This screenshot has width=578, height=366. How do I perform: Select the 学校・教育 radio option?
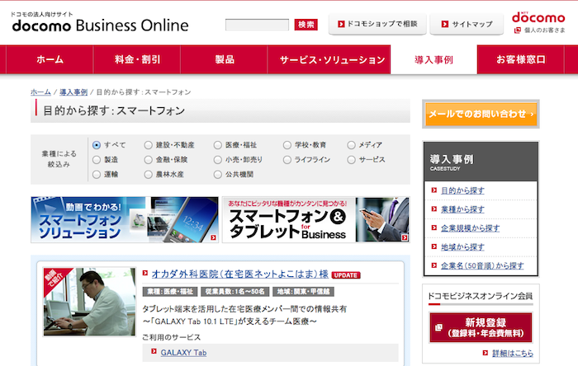click(x=287, y=145)
